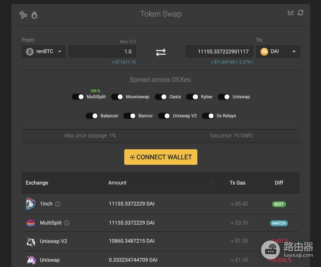This screenshot has height=267, width=321.
Task: Click the Connect Wallet button
Action: point(160,157)
